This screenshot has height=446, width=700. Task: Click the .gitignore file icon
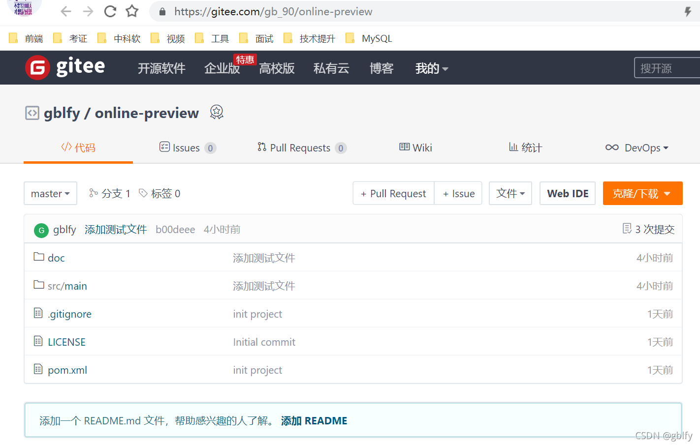click(38, 313)
